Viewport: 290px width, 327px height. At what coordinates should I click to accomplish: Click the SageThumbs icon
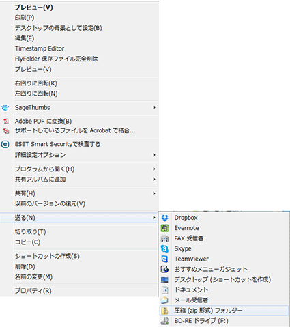[x=5, y=108]
